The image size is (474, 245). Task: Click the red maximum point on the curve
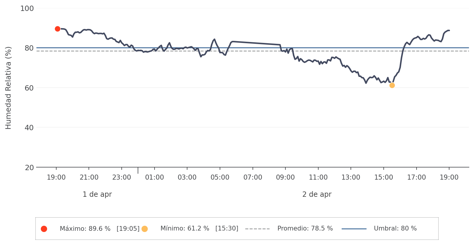[x=57, y=29]
